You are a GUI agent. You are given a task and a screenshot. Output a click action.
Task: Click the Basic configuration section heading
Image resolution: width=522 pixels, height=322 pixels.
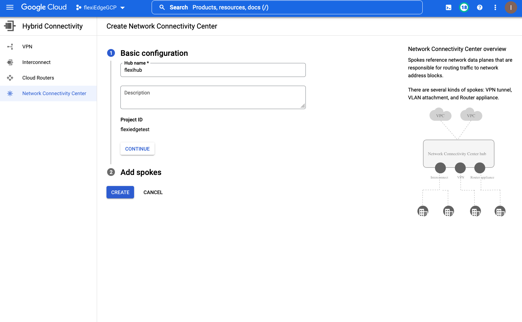coord(154,53)
